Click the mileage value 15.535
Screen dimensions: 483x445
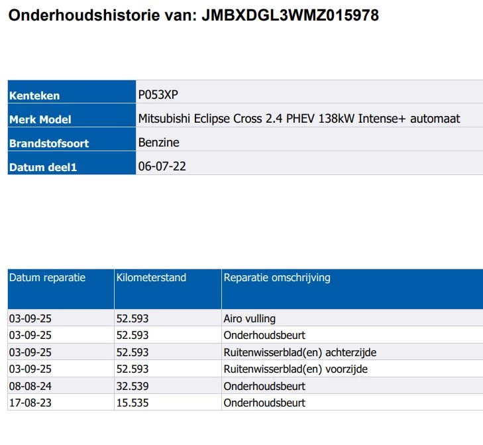point(132,403)
